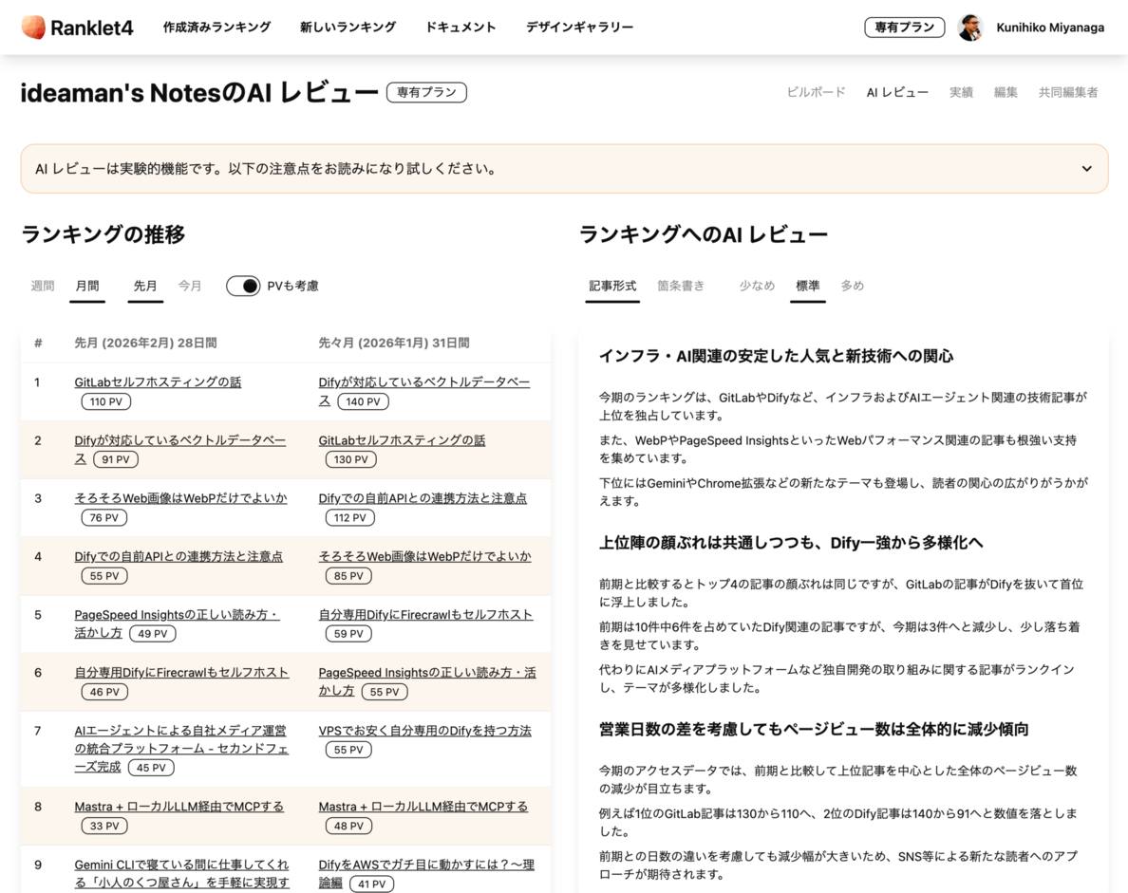Open the 作成済みランキング menu
The image size is (1128, 893).
(x=218, y=28)
